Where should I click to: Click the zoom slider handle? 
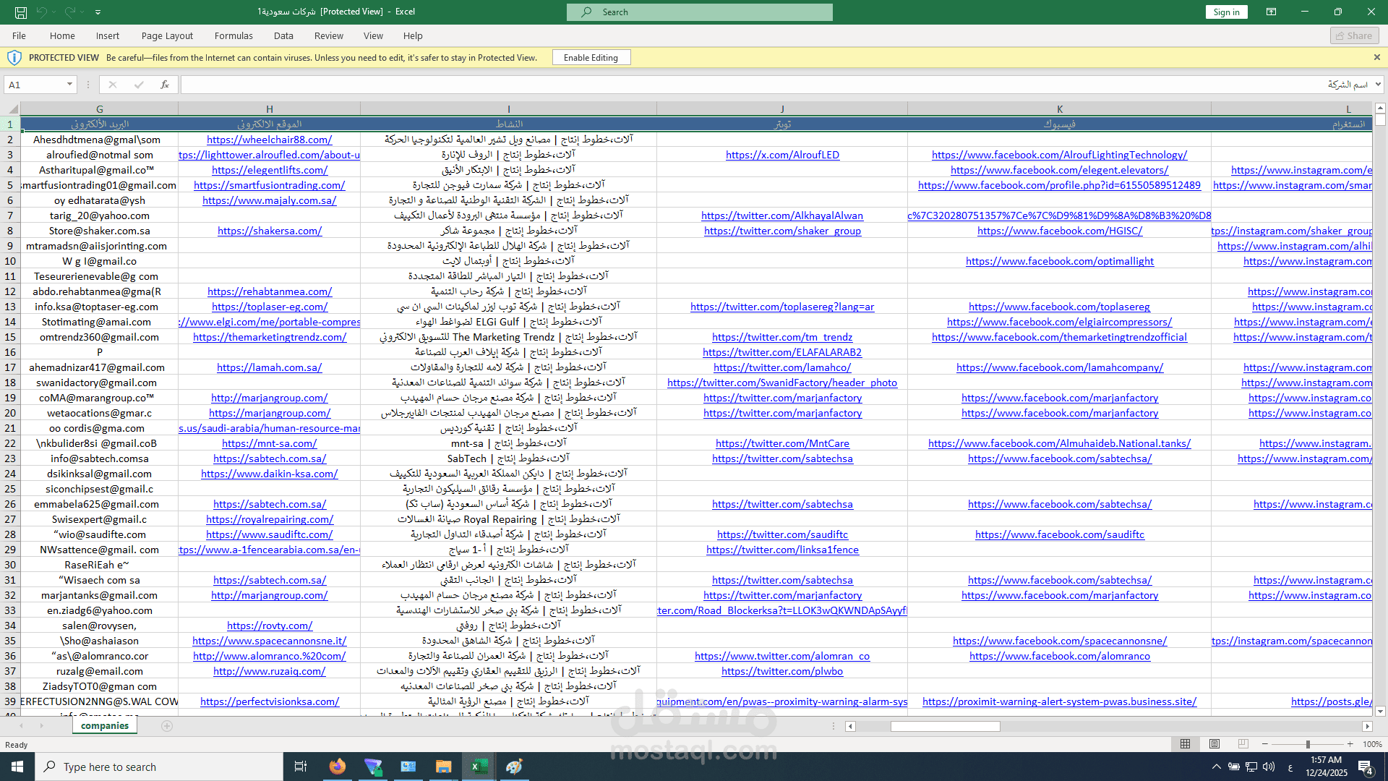[x=1307, y=744]
